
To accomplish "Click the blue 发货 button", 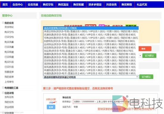I will pyautogui.click(x=51, y=107).
